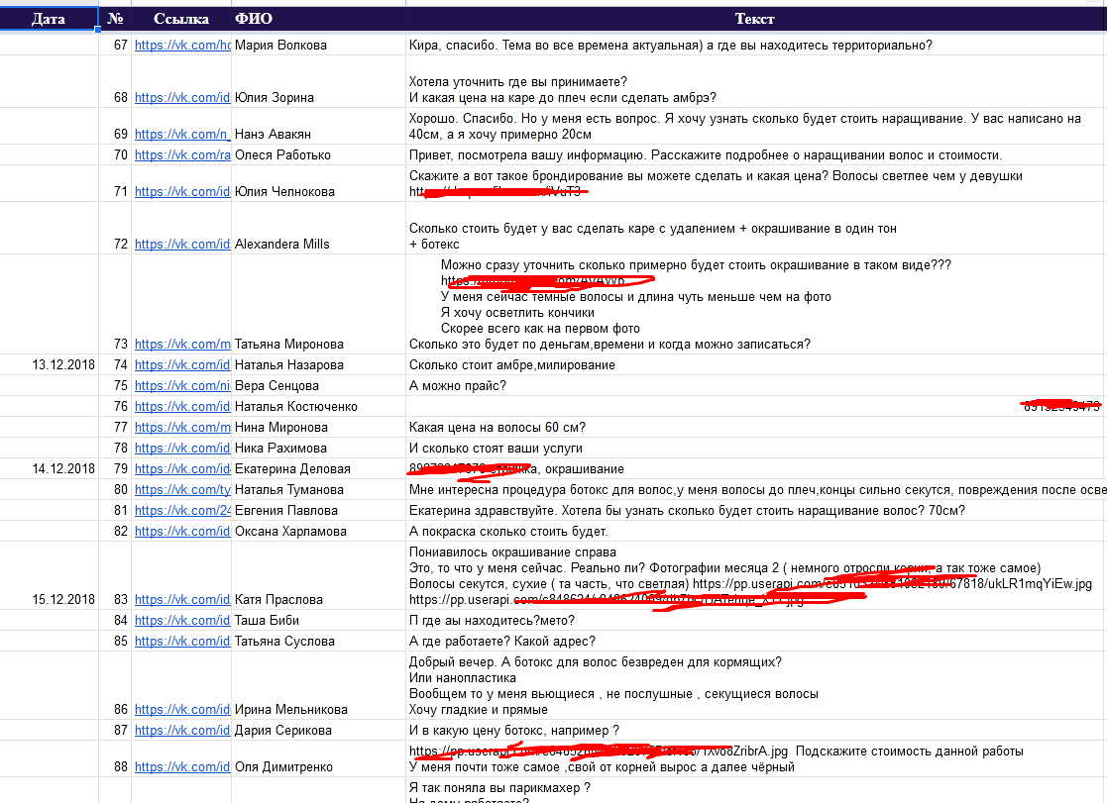
Task: Select text cell 'Хотела уточнить где вы принимаете?'
Action: 756,82
